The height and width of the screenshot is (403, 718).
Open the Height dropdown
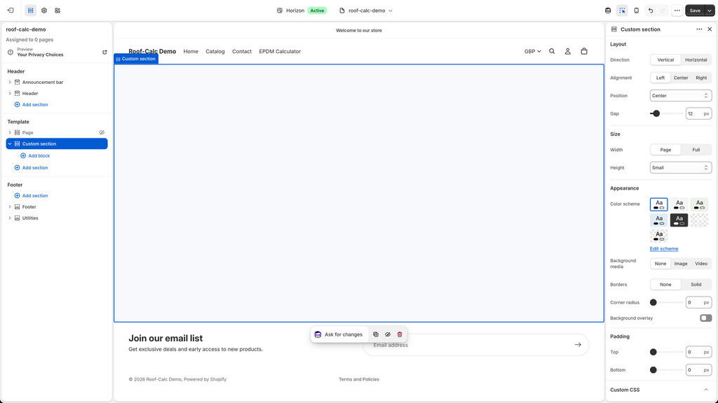click(680, 168)
